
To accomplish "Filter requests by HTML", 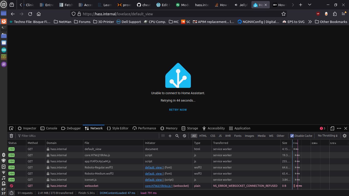I will click(x=203, y=136).
